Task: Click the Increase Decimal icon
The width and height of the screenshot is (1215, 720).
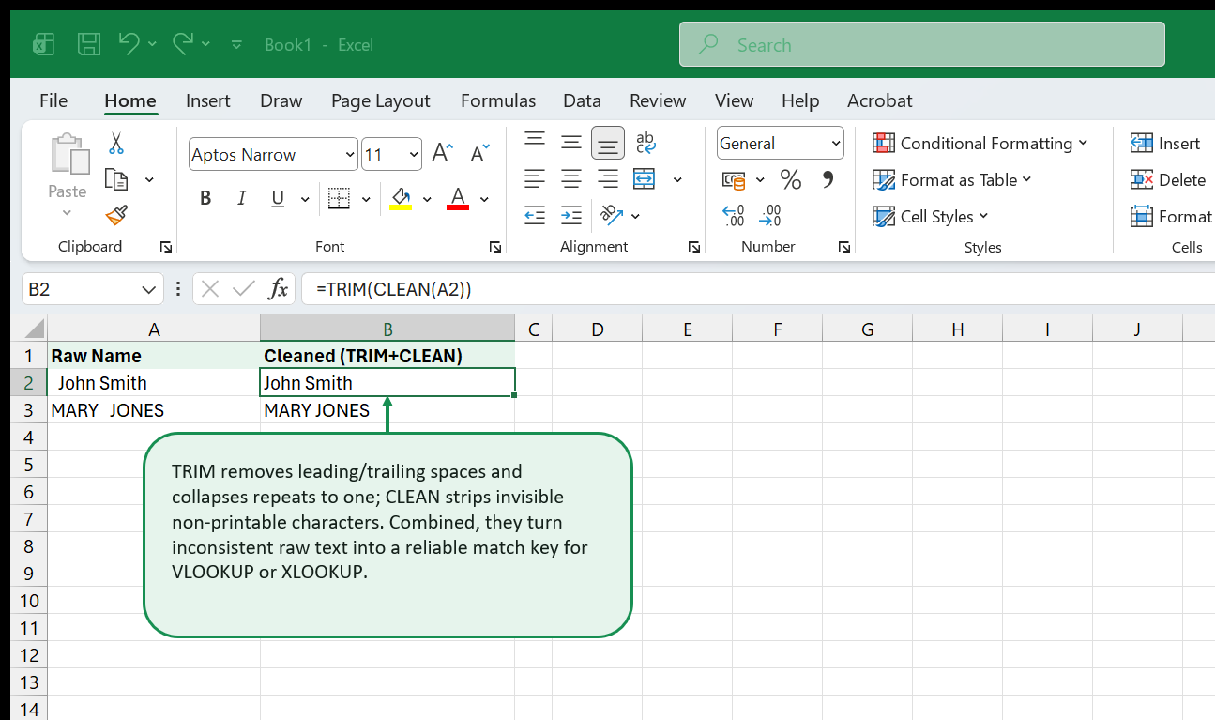Action: click(x=734, y=216)
